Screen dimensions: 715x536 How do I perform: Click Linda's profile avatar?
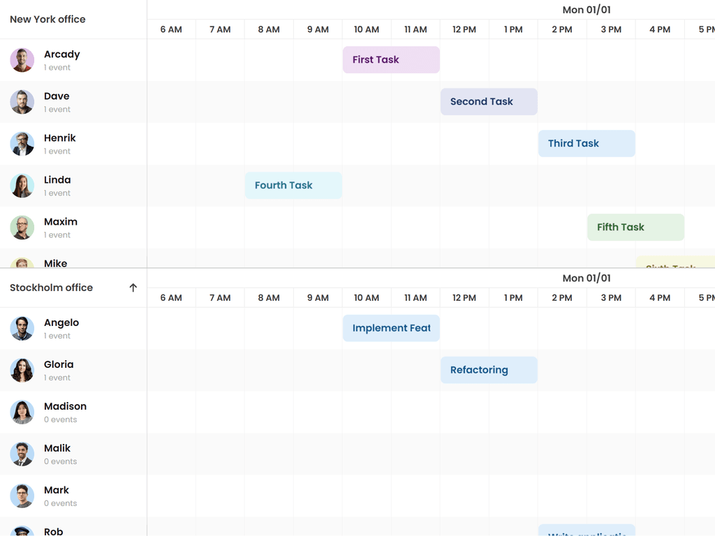[22, 186]
